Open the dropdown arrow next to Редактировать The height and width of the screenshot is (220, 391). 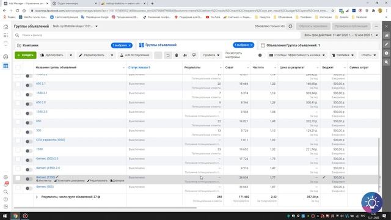tap(112, 55)
